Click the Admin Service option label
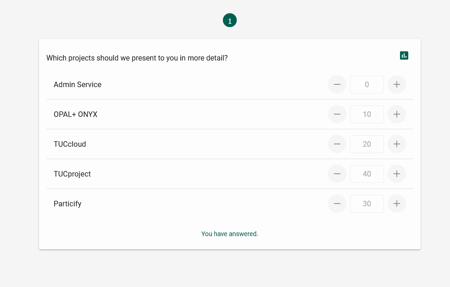The height and width of the screenshot is (287, 450). click(78, 84)
